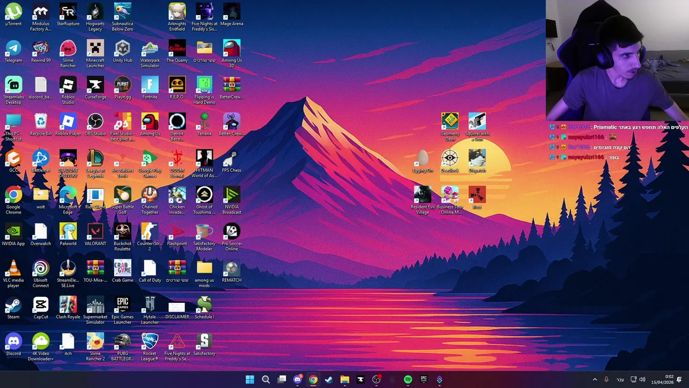Select the Resident Evil Village icon
689x388 pixels.
(x=423, y=201)
